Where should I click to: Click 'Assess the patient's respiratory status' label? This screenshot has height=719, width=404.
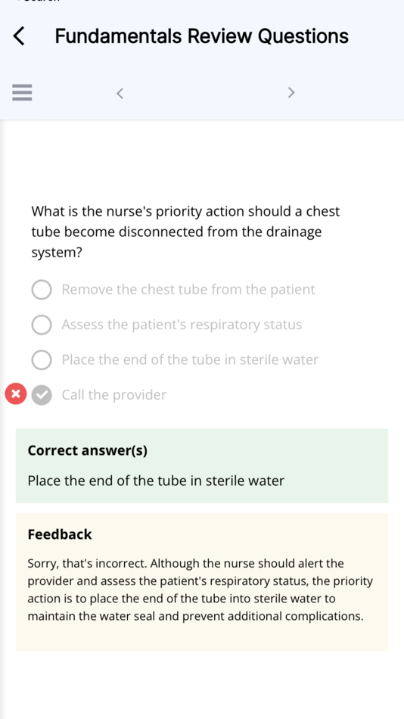(x=182, y=325)
